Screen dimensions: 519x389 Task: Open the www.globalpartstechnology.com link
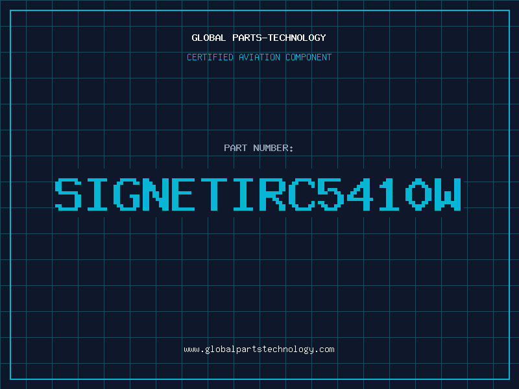pos(259,349)
